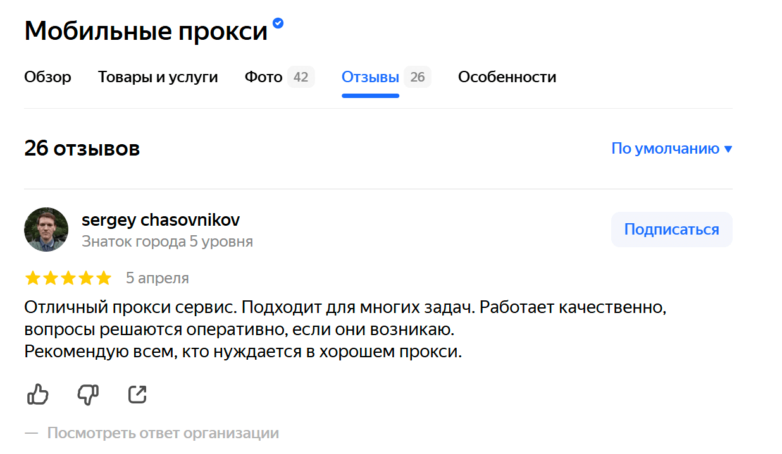
Task: Click the Знаток города 5 уровня label
Action: 167,242
